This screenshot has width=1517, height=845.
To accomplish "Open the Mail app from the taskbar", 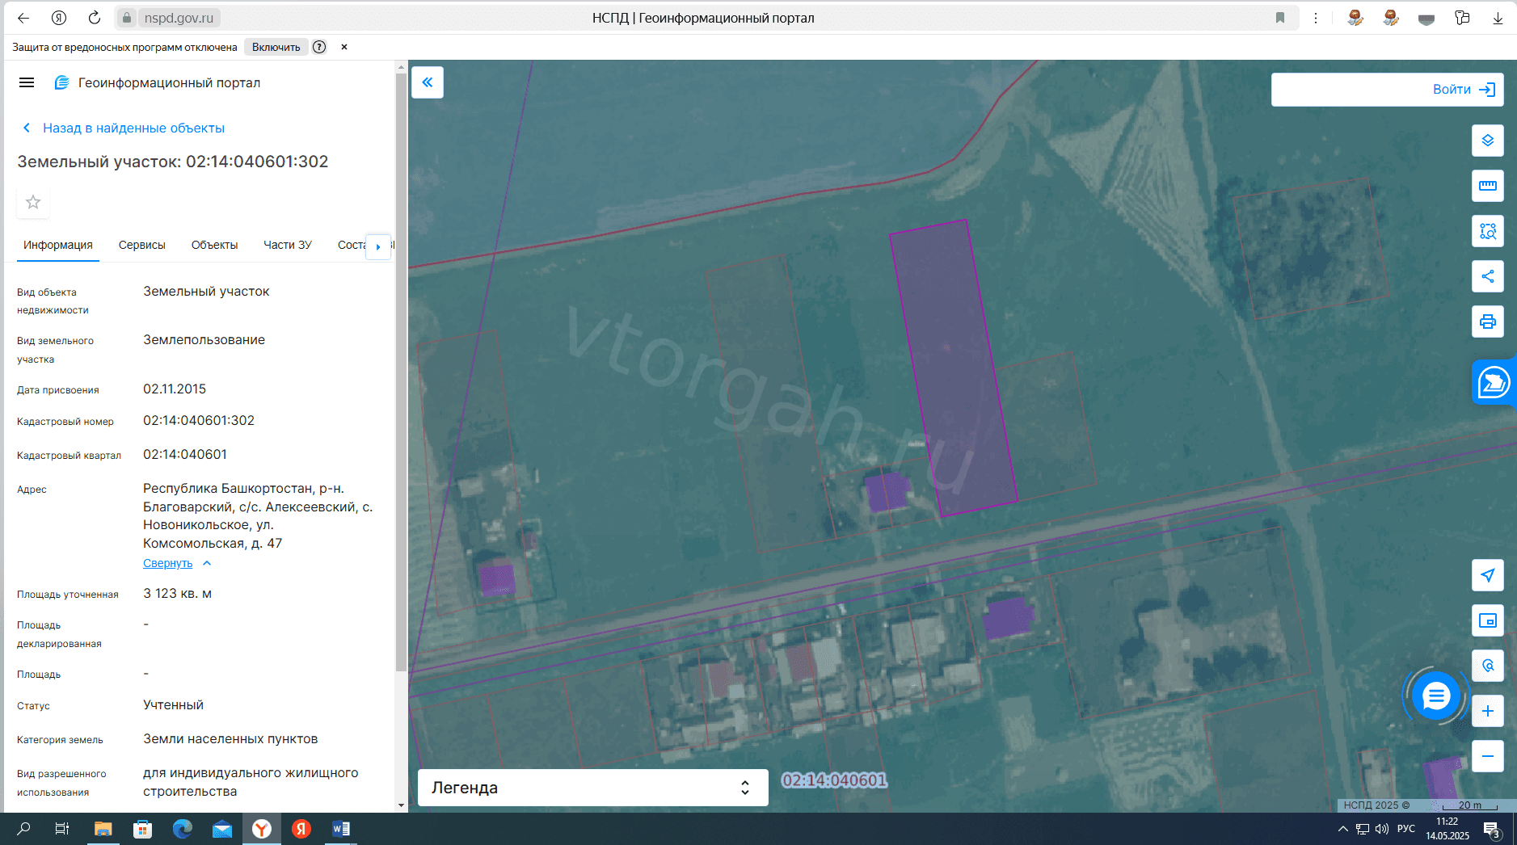I will (x=222, y=829).
